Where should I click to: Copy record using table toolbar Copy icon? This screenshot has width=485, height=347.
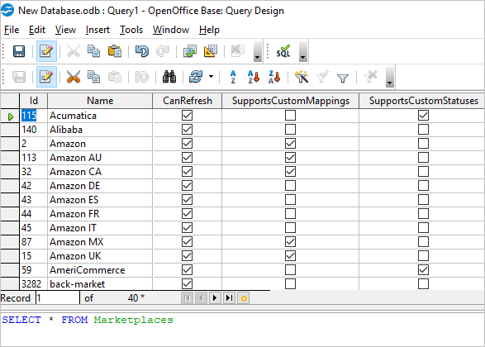(x=93, y=77)
